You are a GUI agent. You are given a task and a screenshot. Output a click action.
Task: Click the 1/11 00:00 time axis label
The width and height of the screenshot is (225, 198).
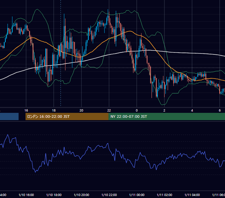point(137,195)
